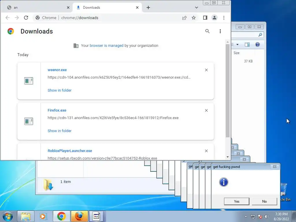Open Windows Explorer from taskbar
This screenshot has width=296, height=222.
pos(26,216)
